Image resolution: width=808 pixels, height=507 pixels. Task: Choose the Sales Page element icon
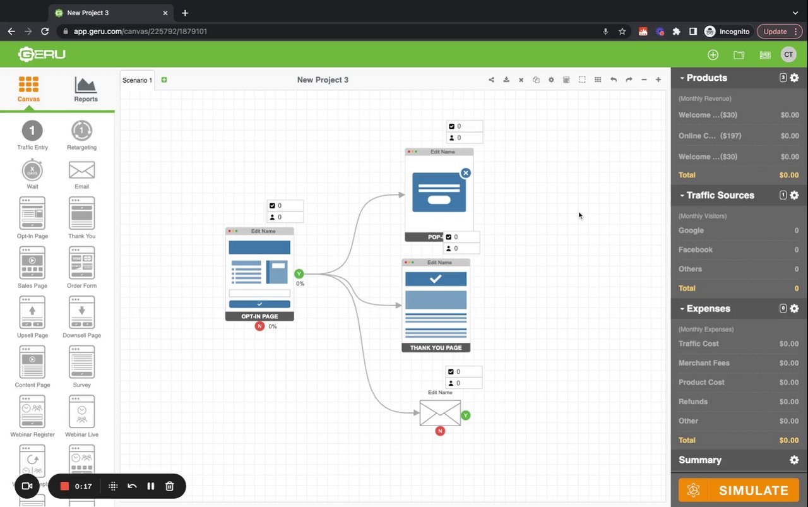tap(32, 263)
